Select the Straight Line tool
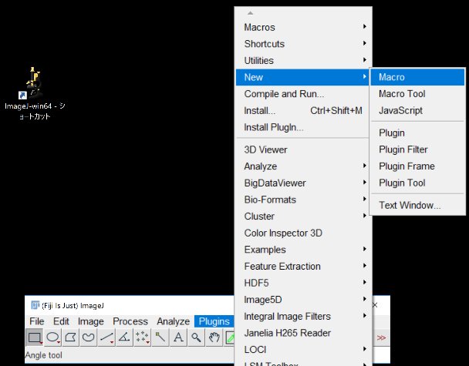This screenshot has width=469, height=366. (x=106, y=337)
